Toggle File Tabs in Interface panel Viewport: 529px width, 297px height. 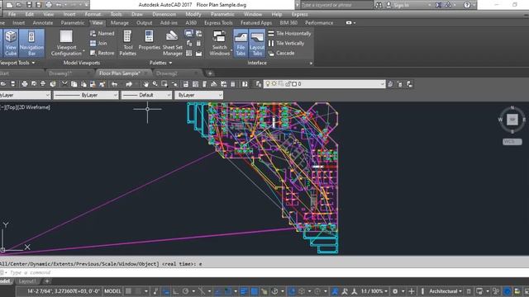pos(241,43)
